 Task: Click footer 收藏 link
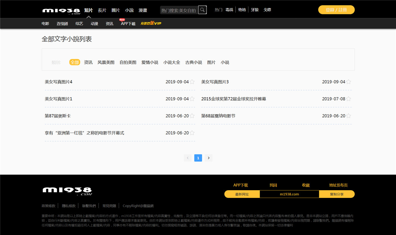(x=306, y=185)
